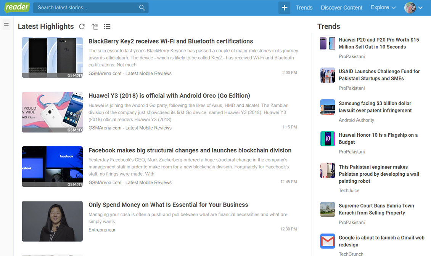431x256 pixels.
Task: Expand the Explore dropdown
Action: [383, 8]
